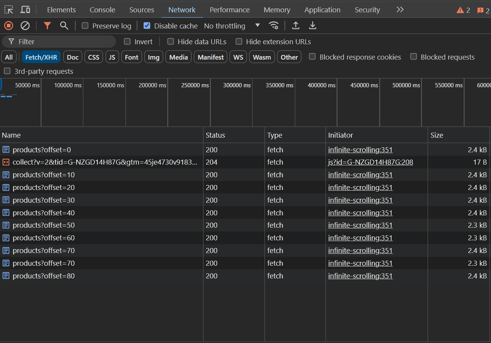Image resolution: width=491 pixels, height=343 pixels.
Task: Sort by the Name column header
Action: pyautogui.click(x=102, y=135)
